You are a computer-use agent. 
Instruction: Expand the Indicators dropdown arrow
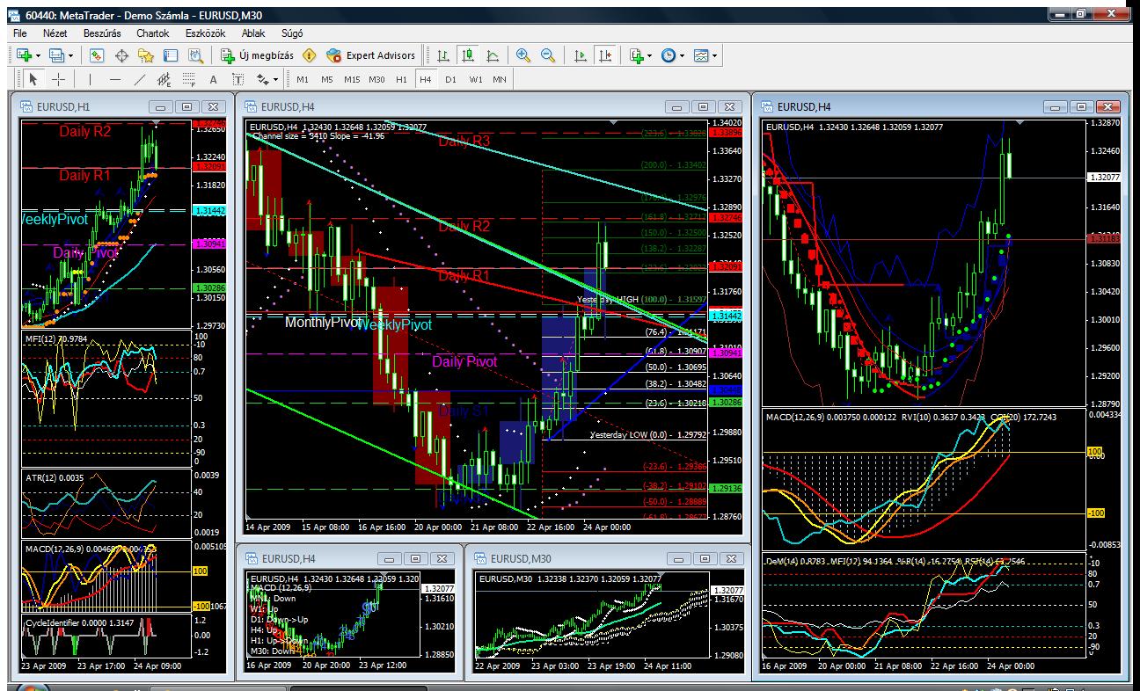pyautogui.click(x=650, y=55)
